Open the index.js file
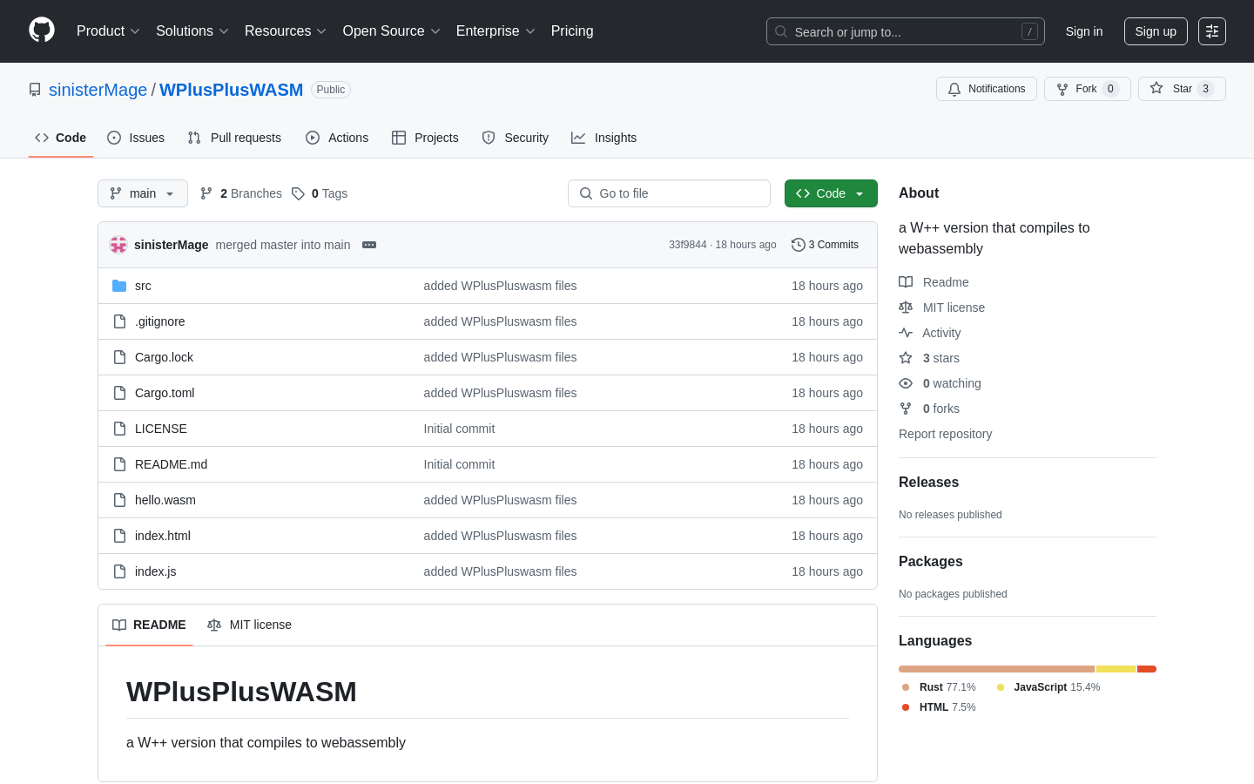Image resolution: width=1254 pixels, height=784 pixels. pos(156,571)
